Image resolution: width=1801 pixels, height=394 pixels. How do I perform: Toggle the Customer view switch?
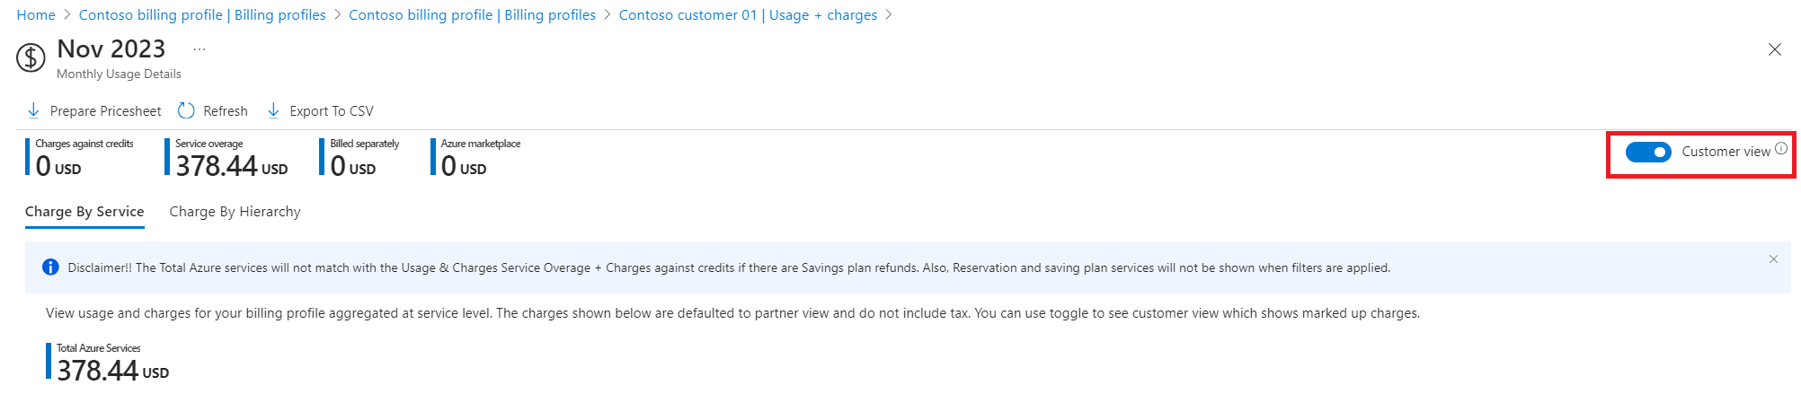[x=1648, y=152]
